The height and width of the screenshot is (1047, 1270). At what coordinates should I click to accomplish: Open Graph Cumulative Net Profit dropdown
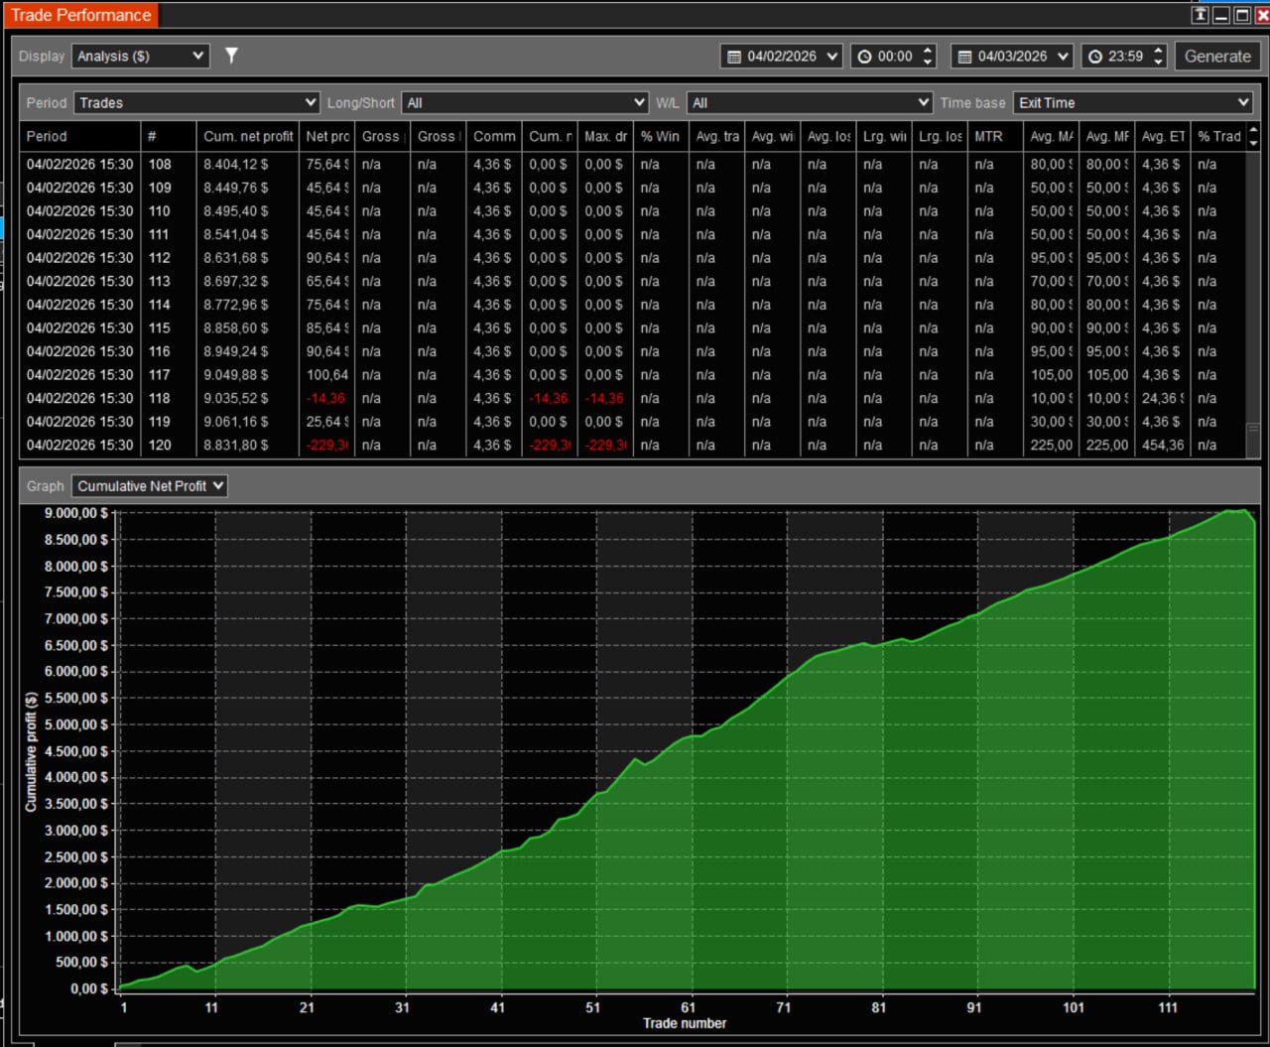coord(150,485)
